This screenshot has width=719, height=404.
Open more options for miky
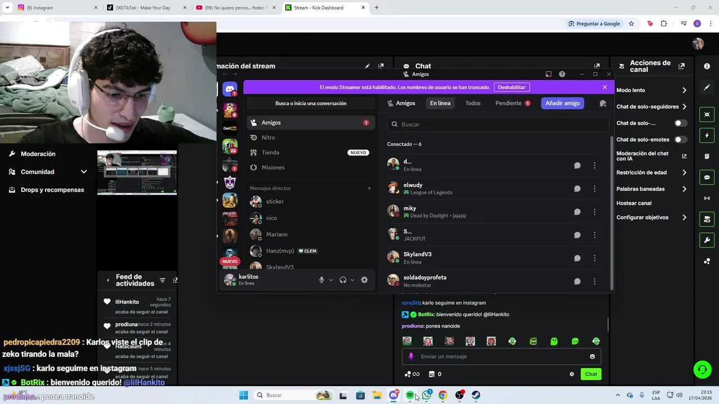594,212
